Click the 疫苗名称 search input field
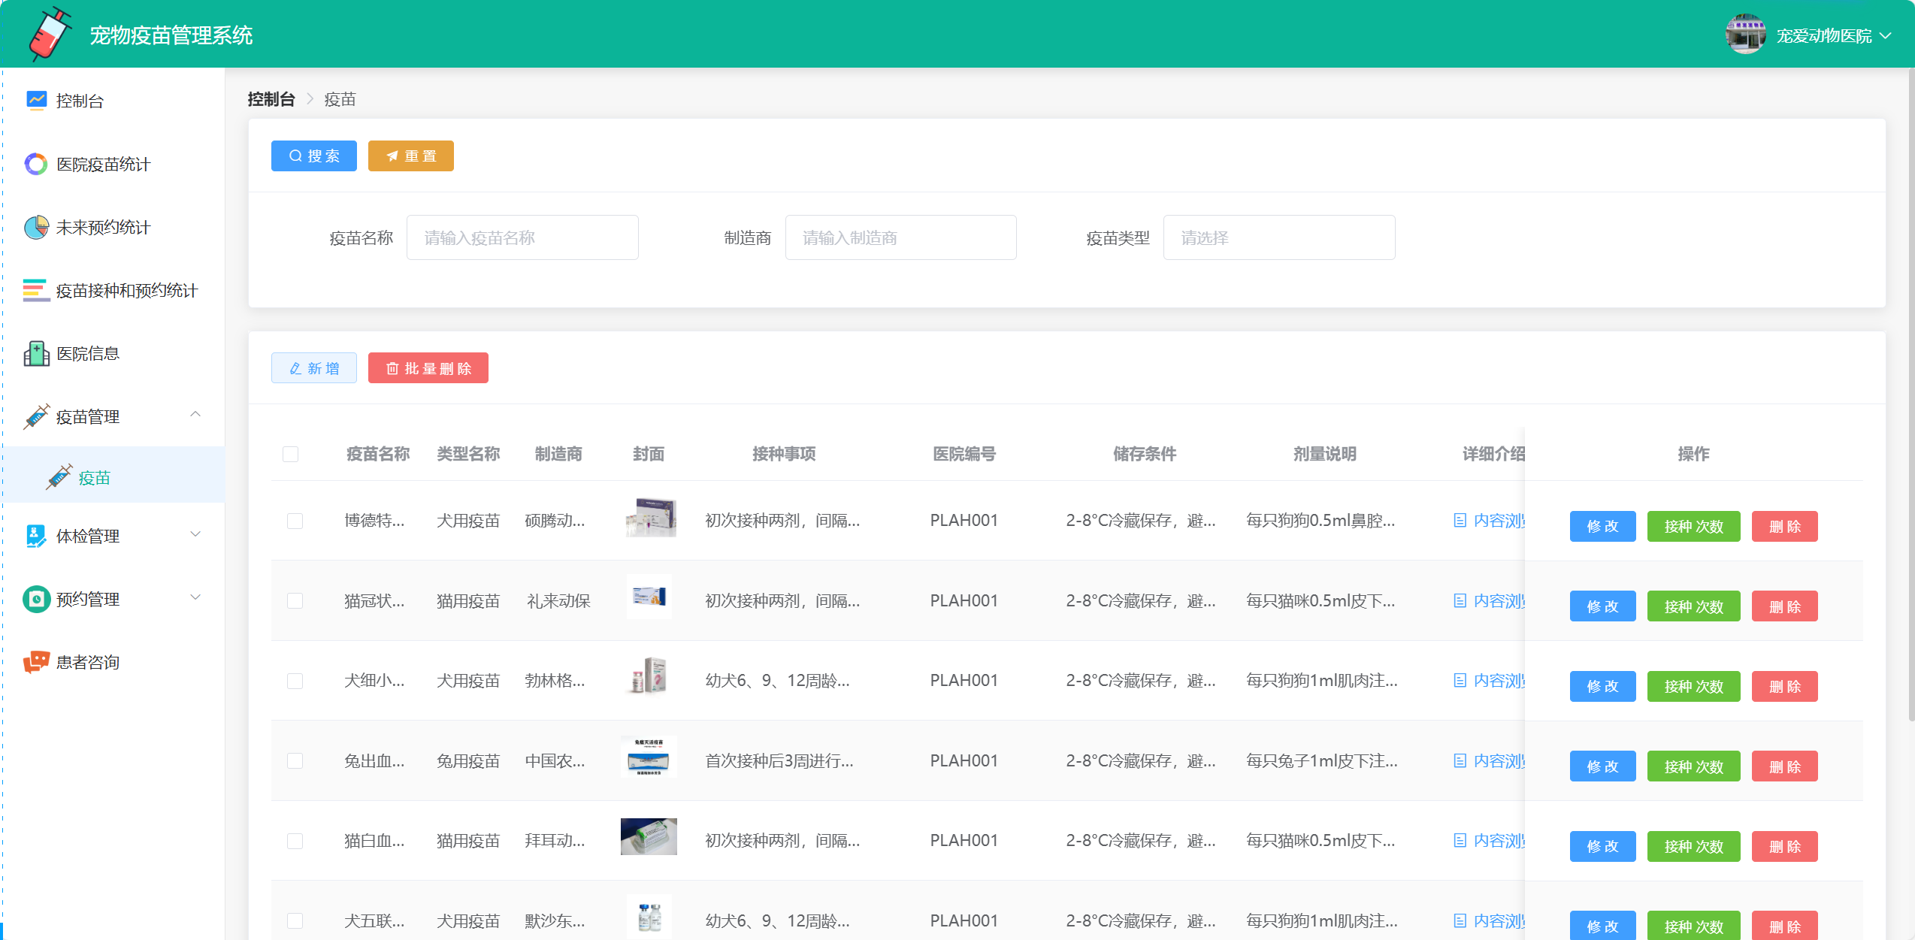 [x=522, y=237]
